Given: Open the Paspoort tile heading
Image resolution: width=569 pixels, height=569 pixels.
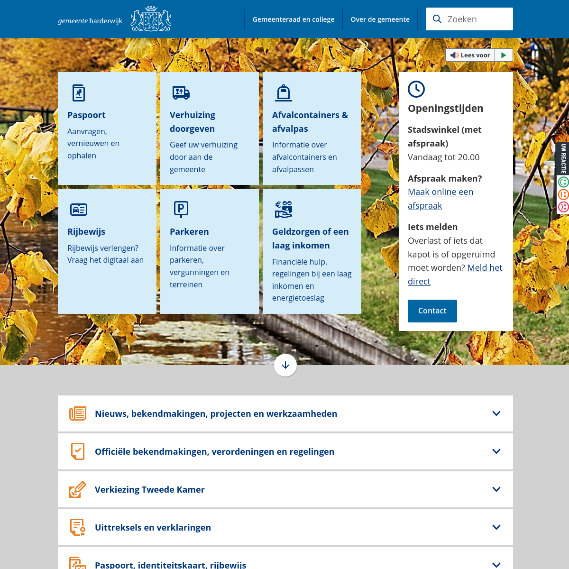Looking at the screenshot, I should (x=86, y=115).
